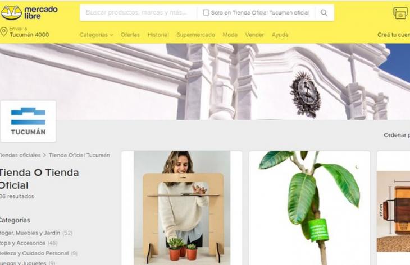Viewport: 410px width, 265px height.
Task: Expand the Categorías dropdown menu
Action: pos(96,35)
